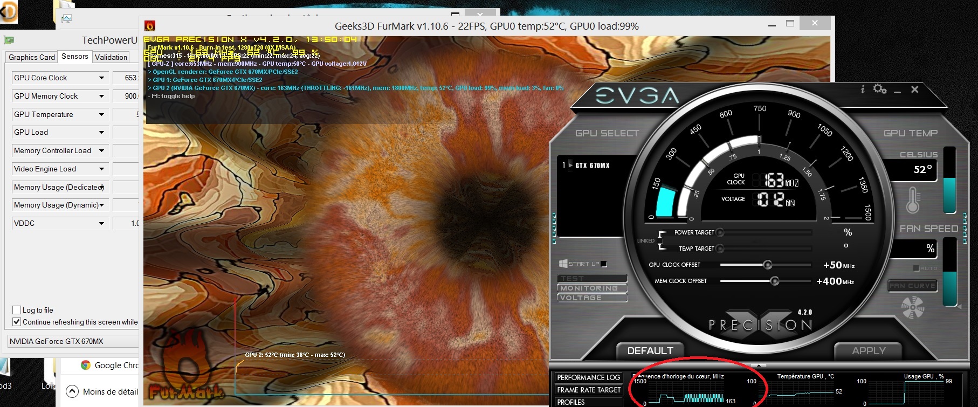The height and width of the screenshot is (407, 978).
Task: Click the vertical fan speed slider bar
Action: tap(950, 272)
